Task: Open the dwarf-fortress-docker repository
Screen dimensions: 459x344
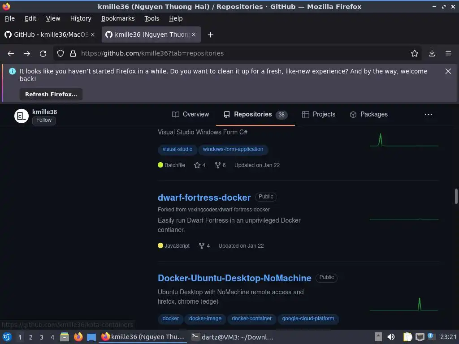Action: (x=204, y=198)
